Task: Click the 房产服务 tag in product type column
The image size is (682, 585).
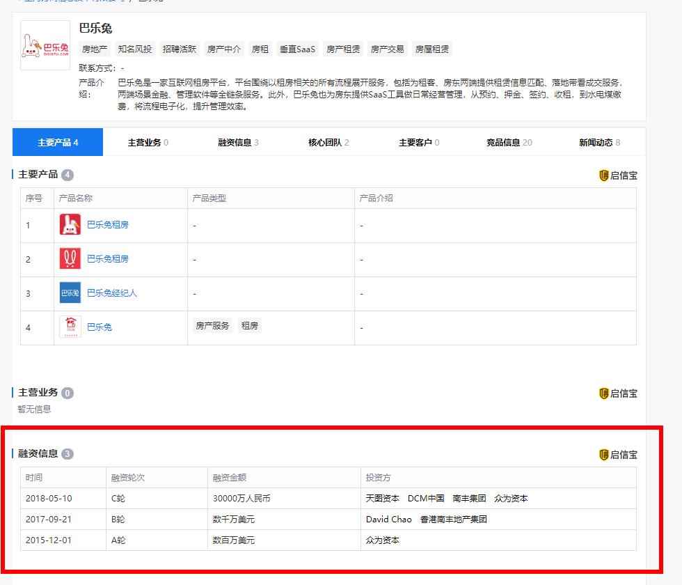Action: (212, 325)
